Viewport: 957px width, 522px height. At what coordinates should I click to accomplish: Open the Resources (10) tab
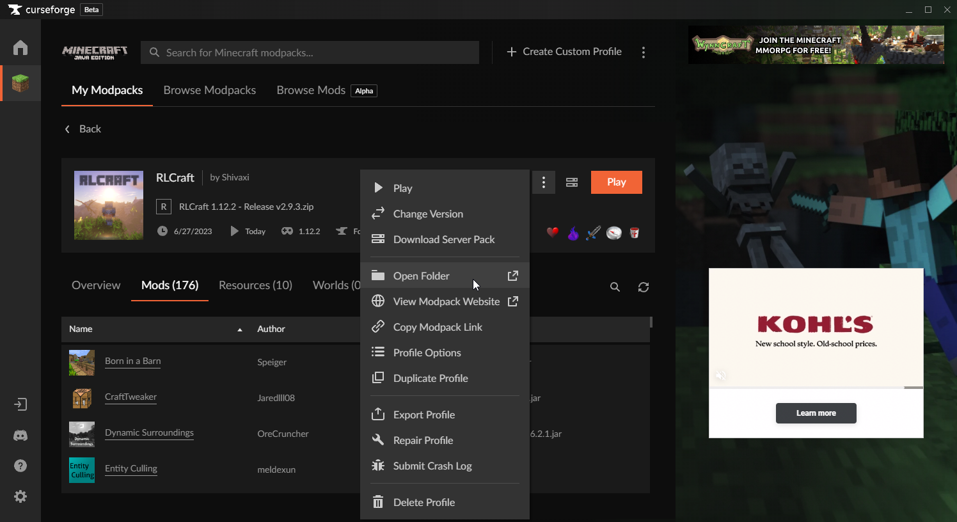255,285
